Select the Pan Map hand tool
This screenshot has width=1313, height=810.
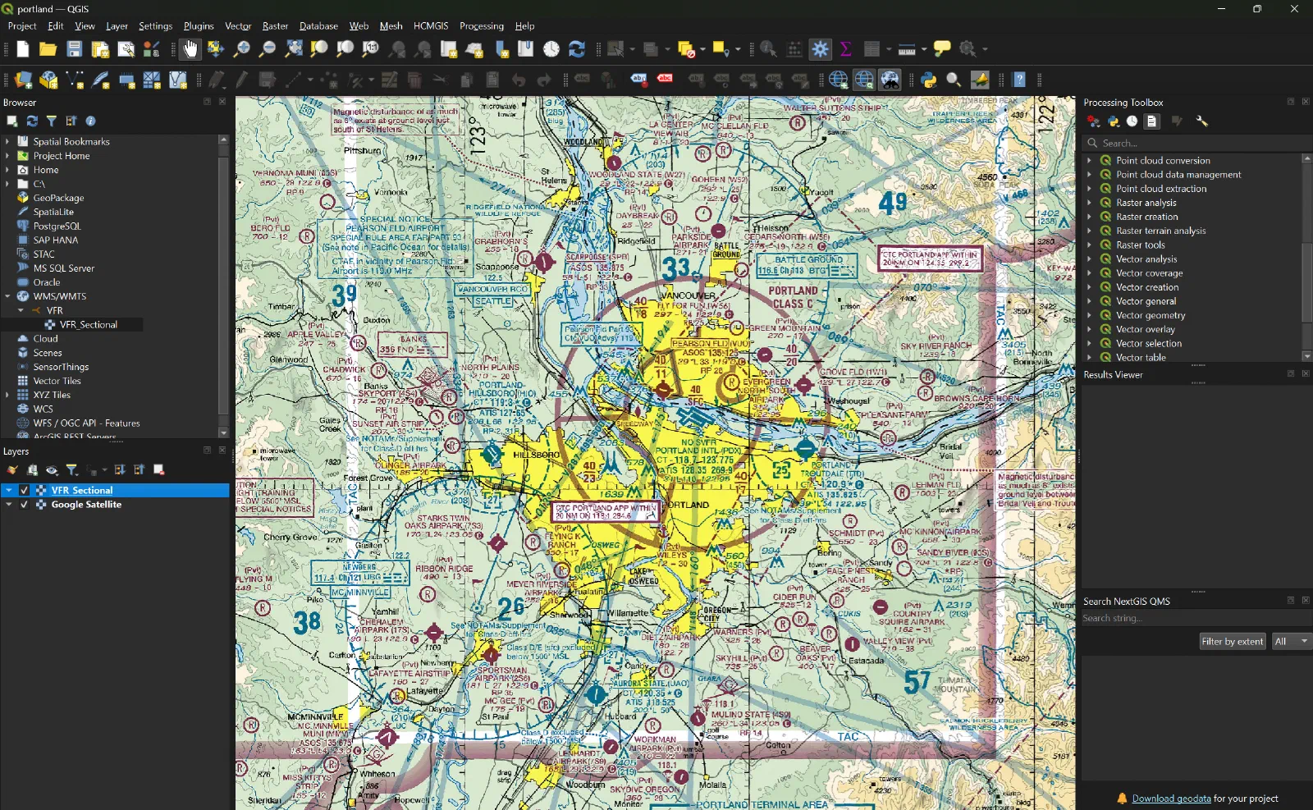pyautogui.click(x=190, y=49)
